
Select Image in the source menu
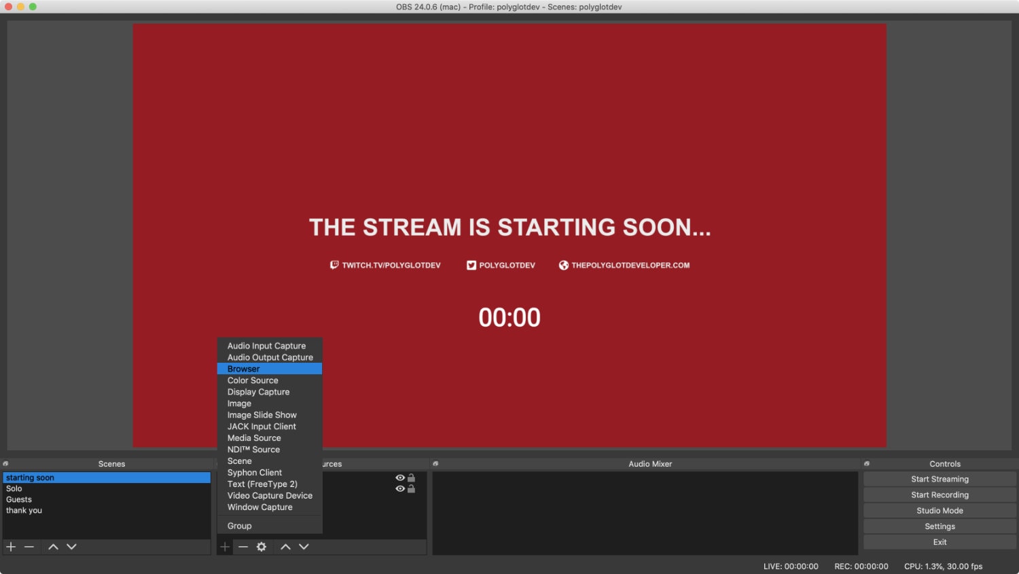[270, 403]
